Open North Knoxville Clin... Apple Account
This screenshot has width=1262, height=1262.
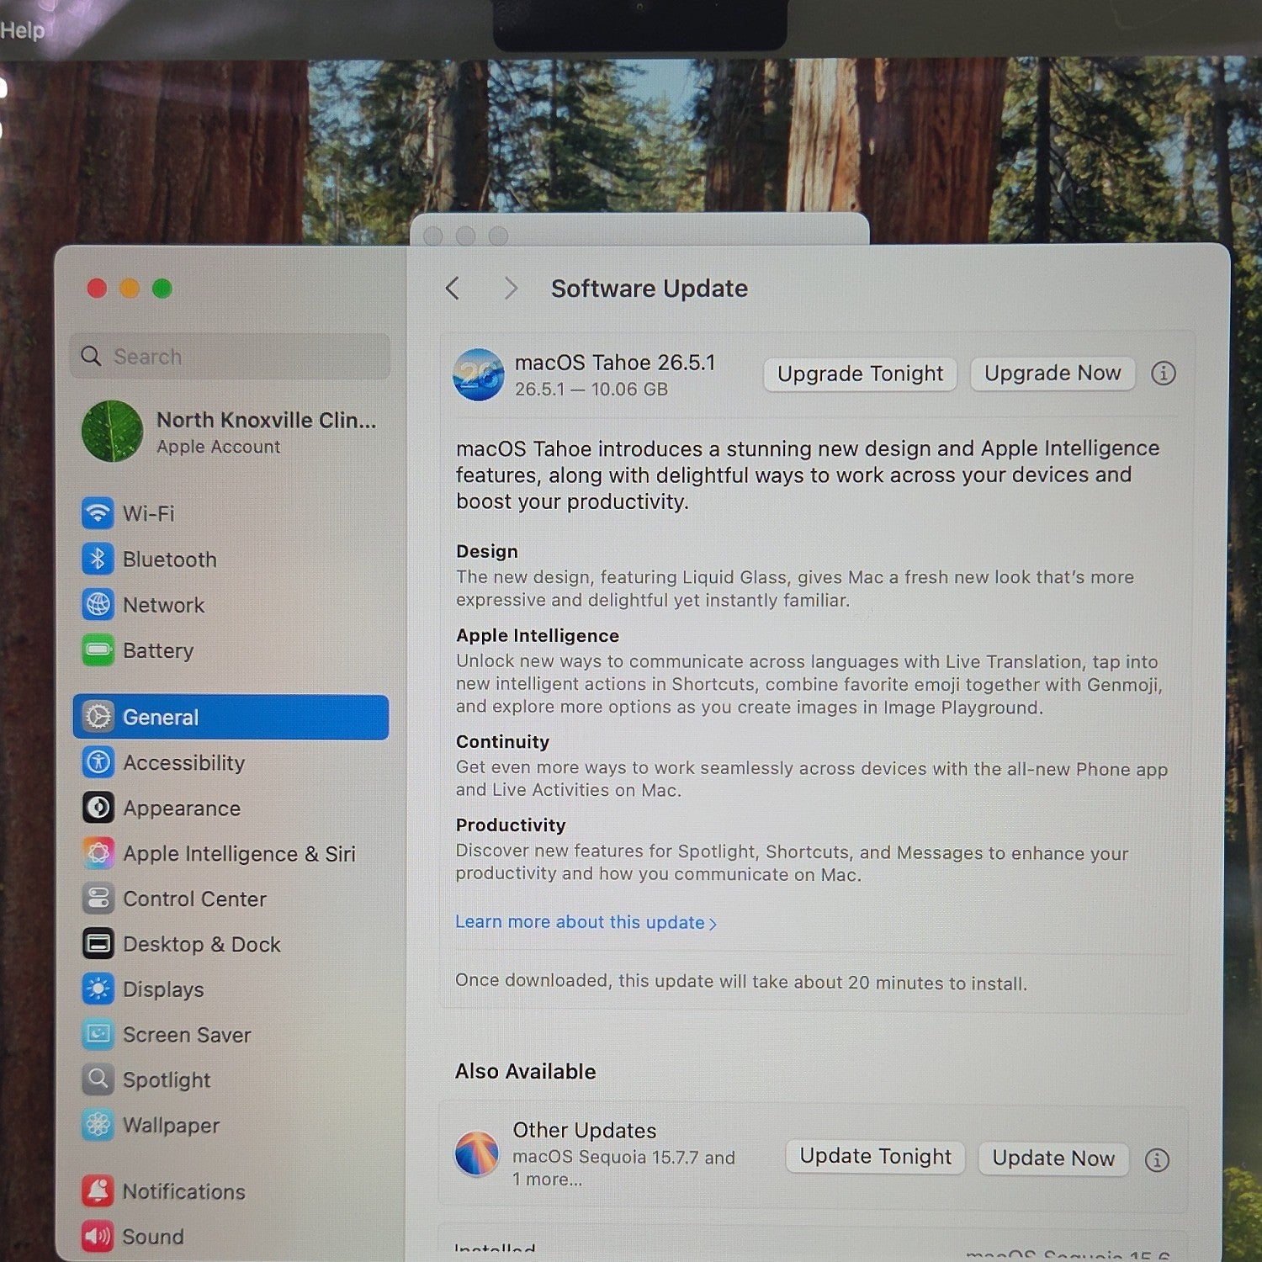tap(230, 431)
